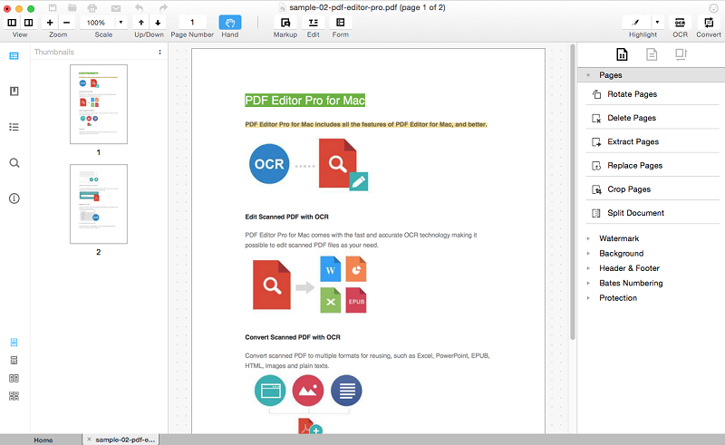725x445 pixels.
Task: Click Crop Pages
Action: point(652,189)
